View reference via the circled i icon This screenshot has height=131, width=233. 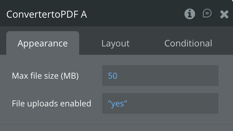pos(189,14)
